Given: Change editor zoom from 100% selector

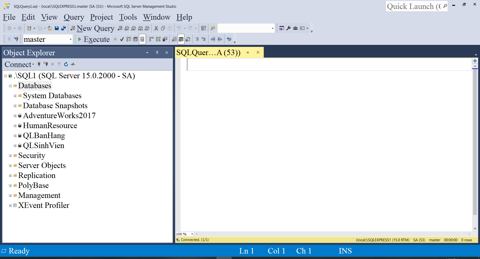Looking at the screenshot, I should [184, 234].
